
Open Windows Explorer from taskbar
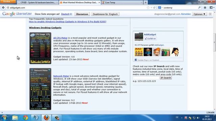[15, 118]
